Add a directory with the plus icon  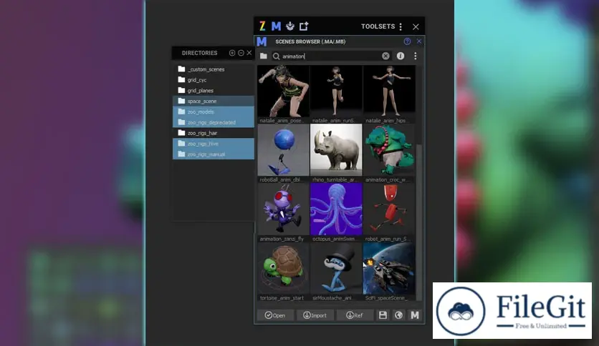click(232, 53)
